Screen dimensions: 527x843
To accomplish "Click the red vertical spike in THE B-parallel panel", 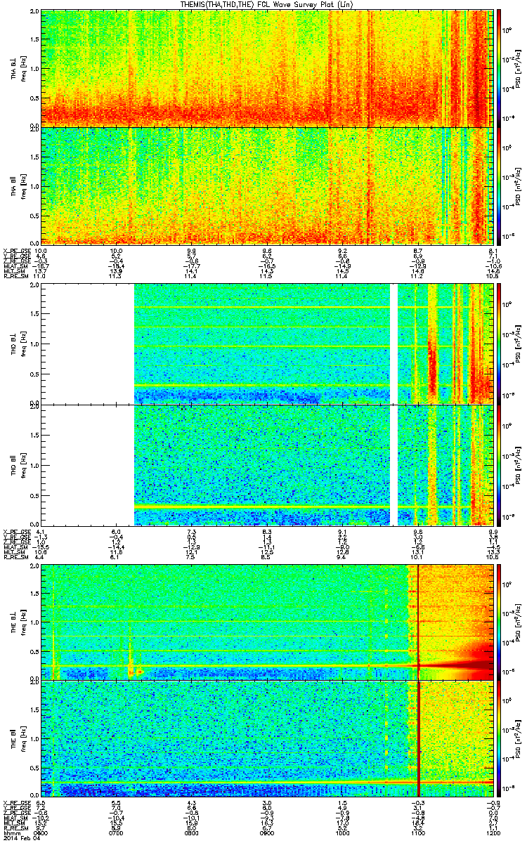I will (x=419, y=740).
